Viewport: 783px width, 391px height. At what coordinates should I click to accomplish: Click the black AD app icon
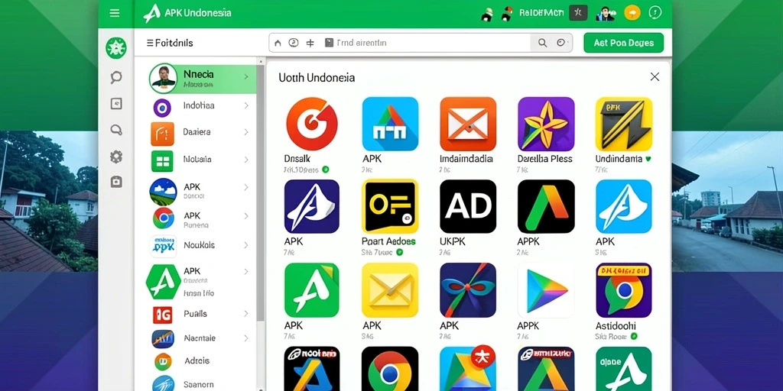click(x=468, y=206)
